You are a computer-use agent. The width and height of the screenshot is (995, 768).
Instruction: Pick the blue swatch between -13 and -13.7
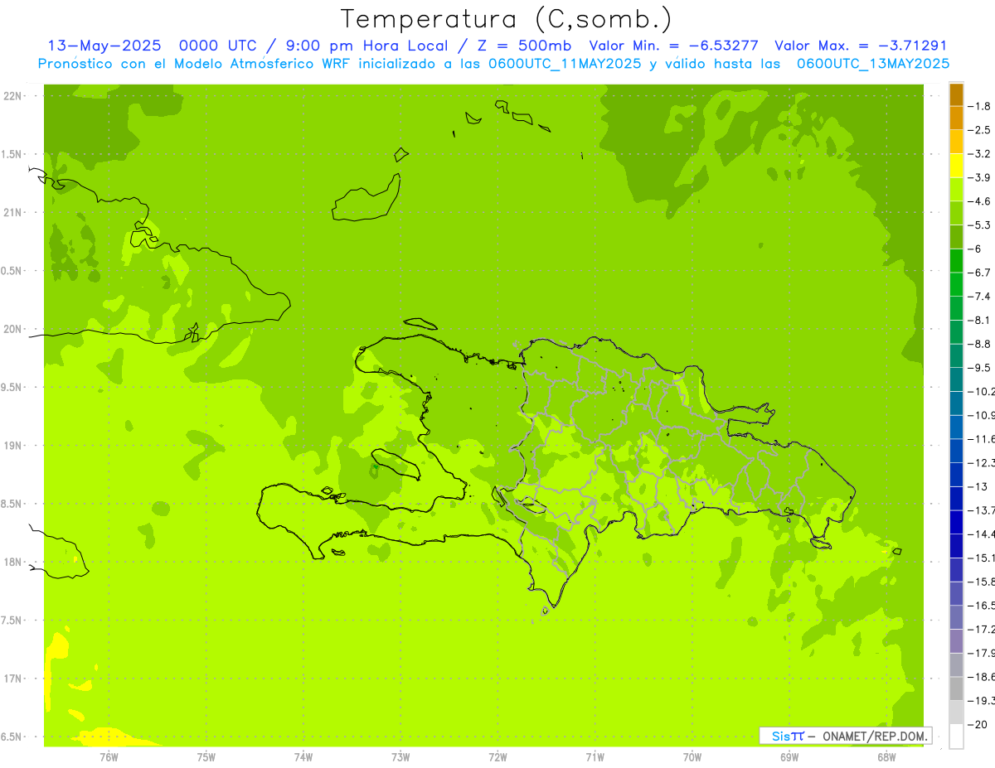[x=956, y=498]
